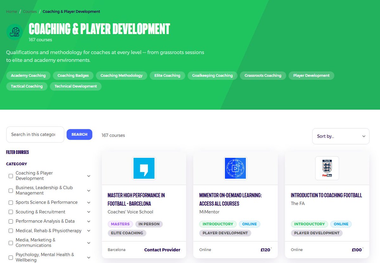380x263 pixels.
Task: Select the Coaching Badges tag
Action: pos(73,75)
